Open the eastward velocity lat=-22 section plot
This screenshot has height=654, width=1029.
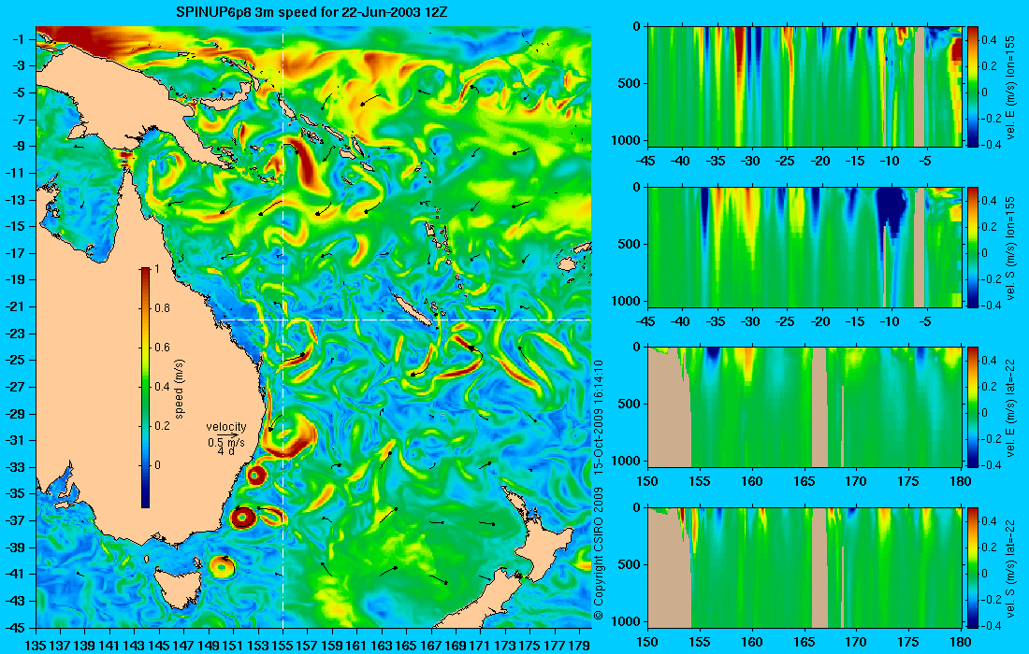805,407
